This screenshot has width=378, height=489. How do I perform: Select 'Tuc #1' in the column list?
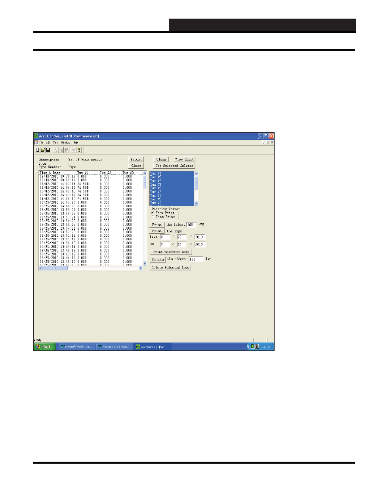(x=172, y=173)
